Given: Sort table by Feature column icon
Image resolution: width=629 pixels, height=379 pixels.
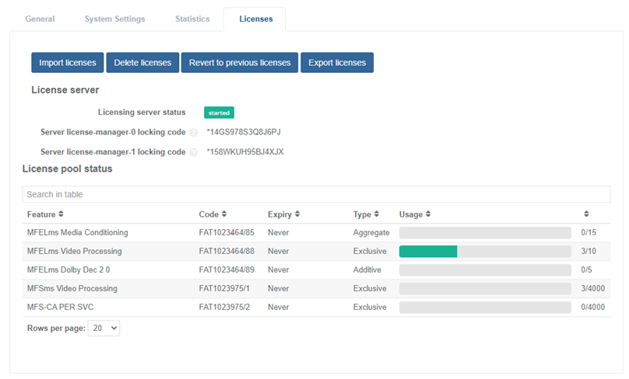Looking at the screenshot, I should (61, 214).
